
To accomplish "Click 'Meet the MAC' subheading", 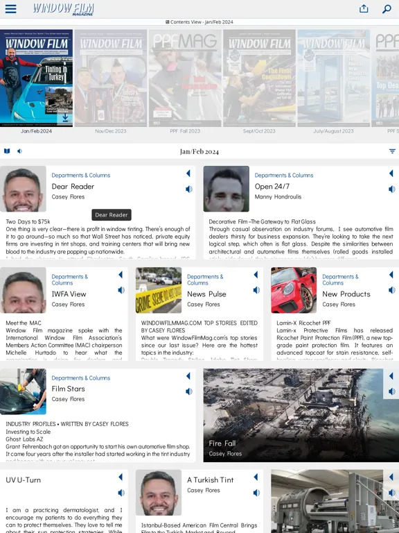I will [x=24, y=323].
